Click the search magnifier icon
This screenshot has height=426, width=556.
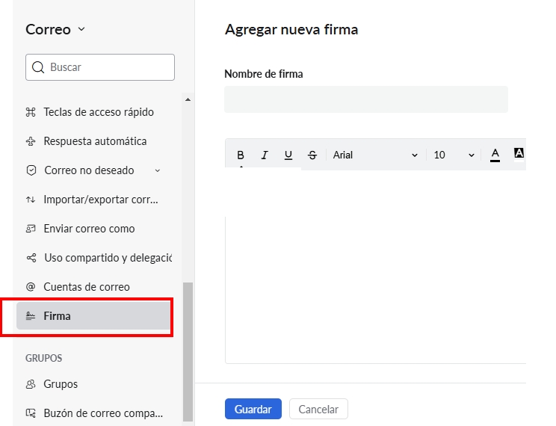(38, 67)
